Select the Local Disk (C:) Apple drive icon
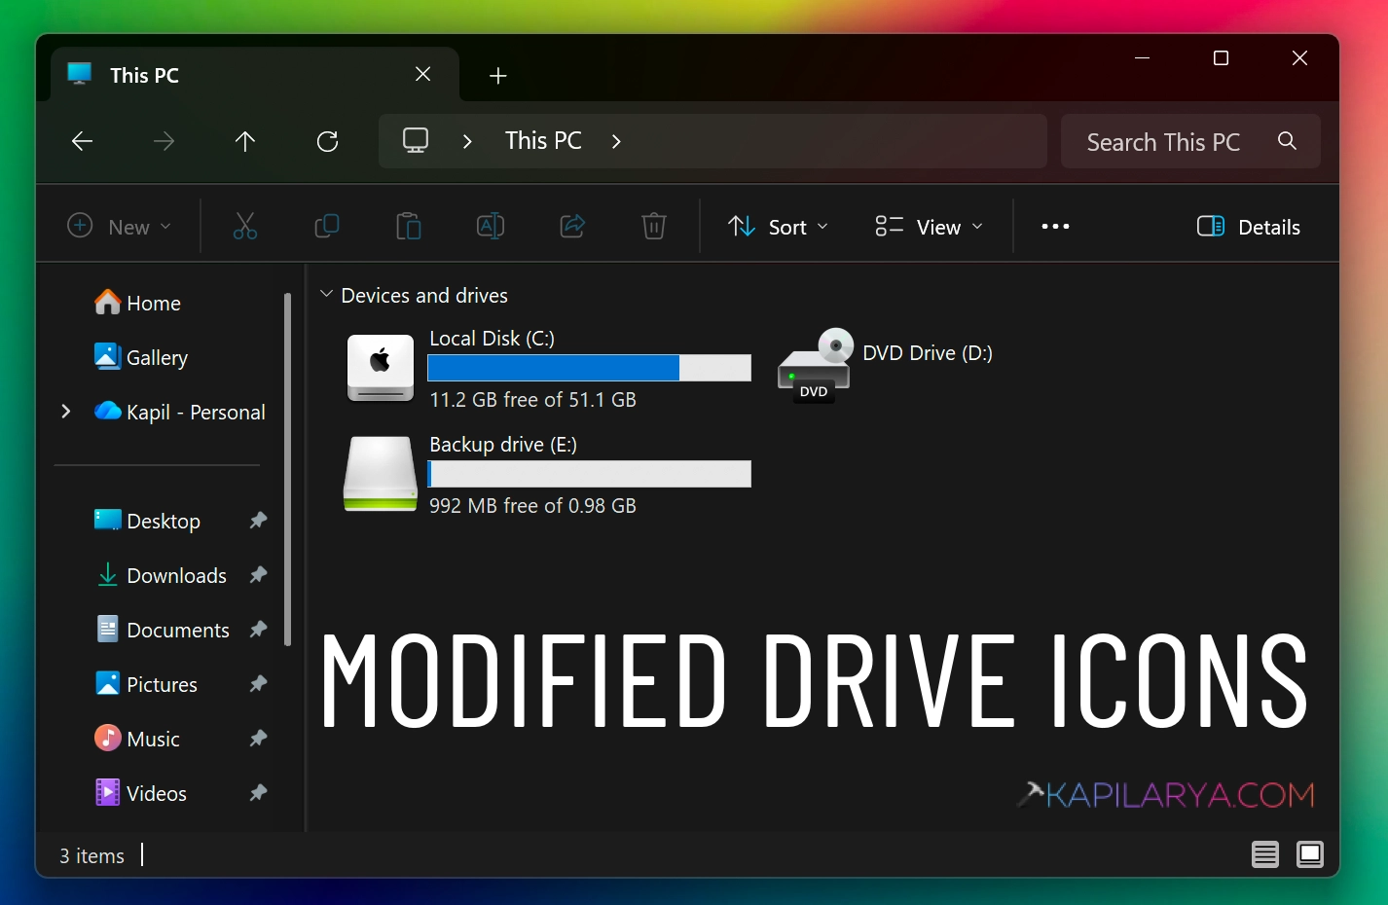 (x=381, y=368)
